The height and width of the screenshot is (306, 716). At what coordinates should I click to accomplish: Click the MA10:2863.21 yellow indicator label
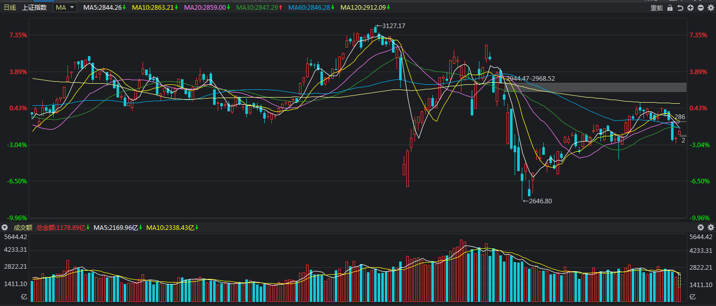click(152, 8)
